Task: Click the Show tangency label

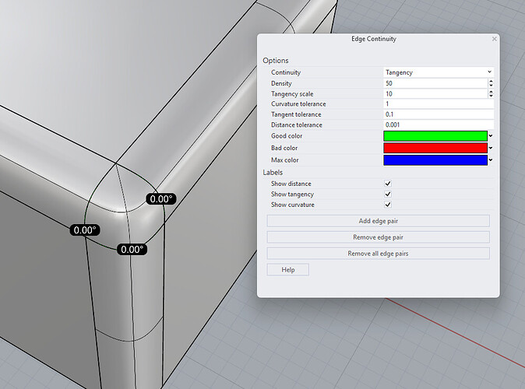Action: click(292, 194)
